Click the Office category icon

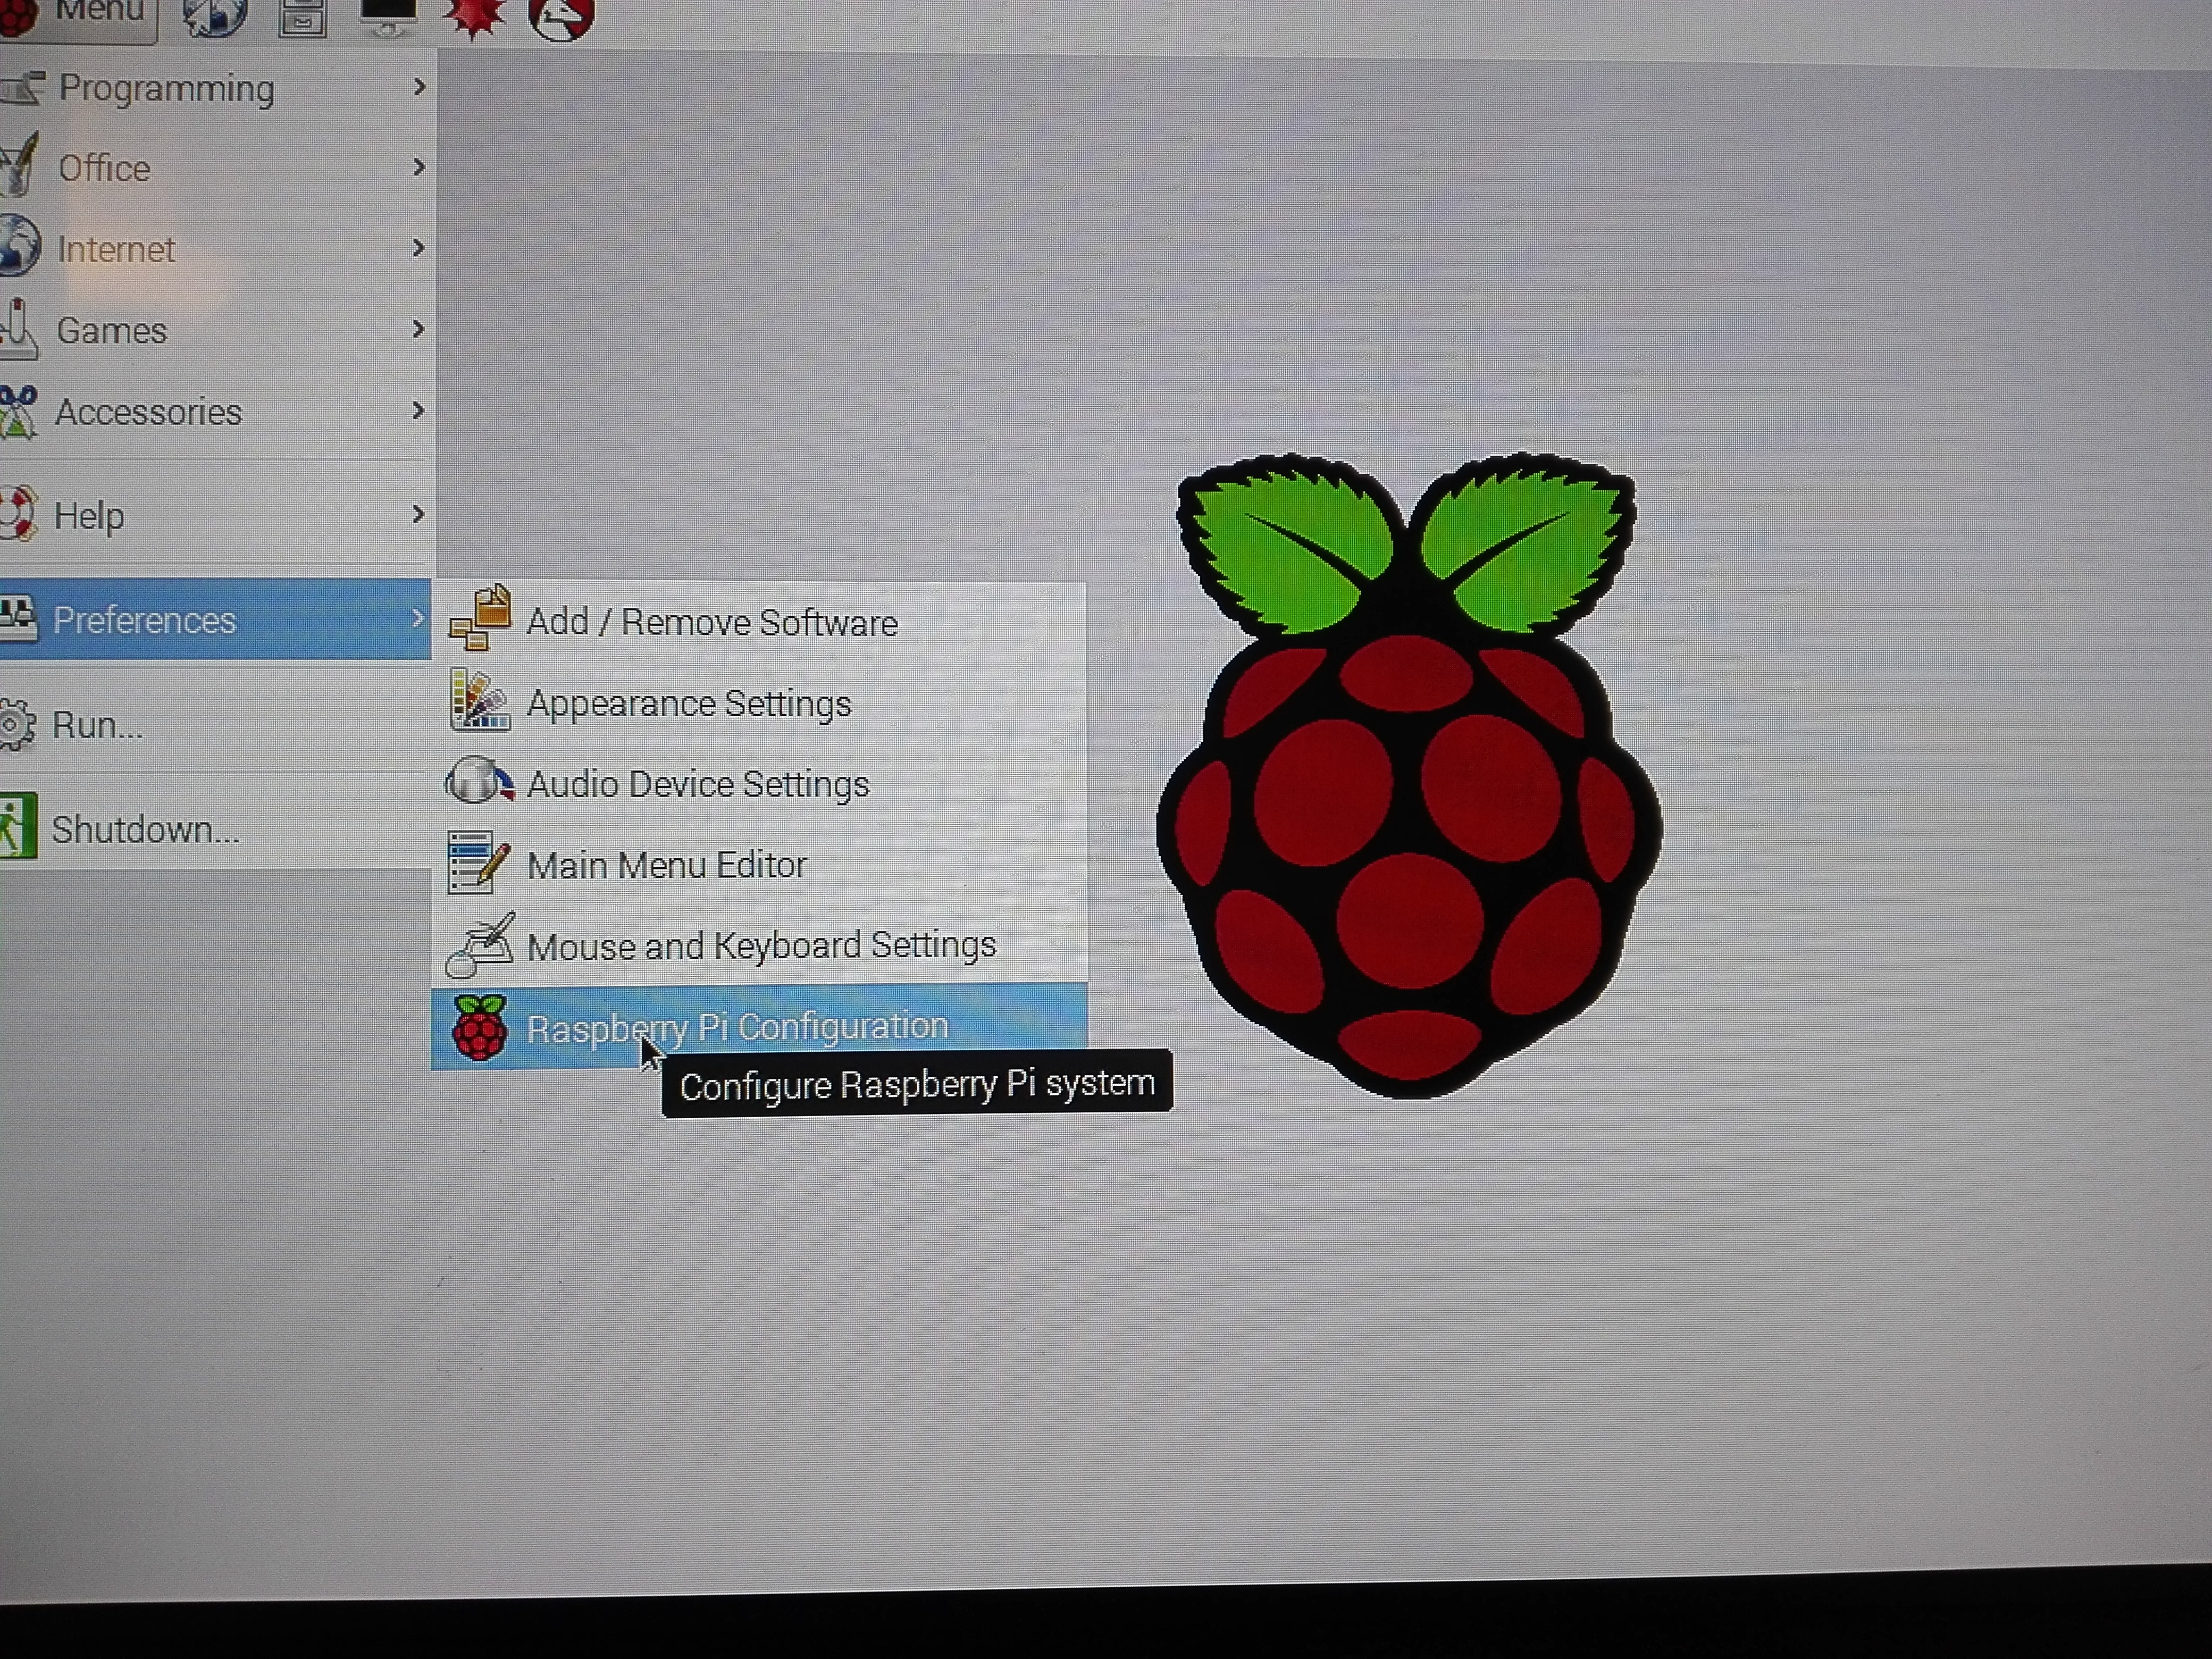(19, 164)
